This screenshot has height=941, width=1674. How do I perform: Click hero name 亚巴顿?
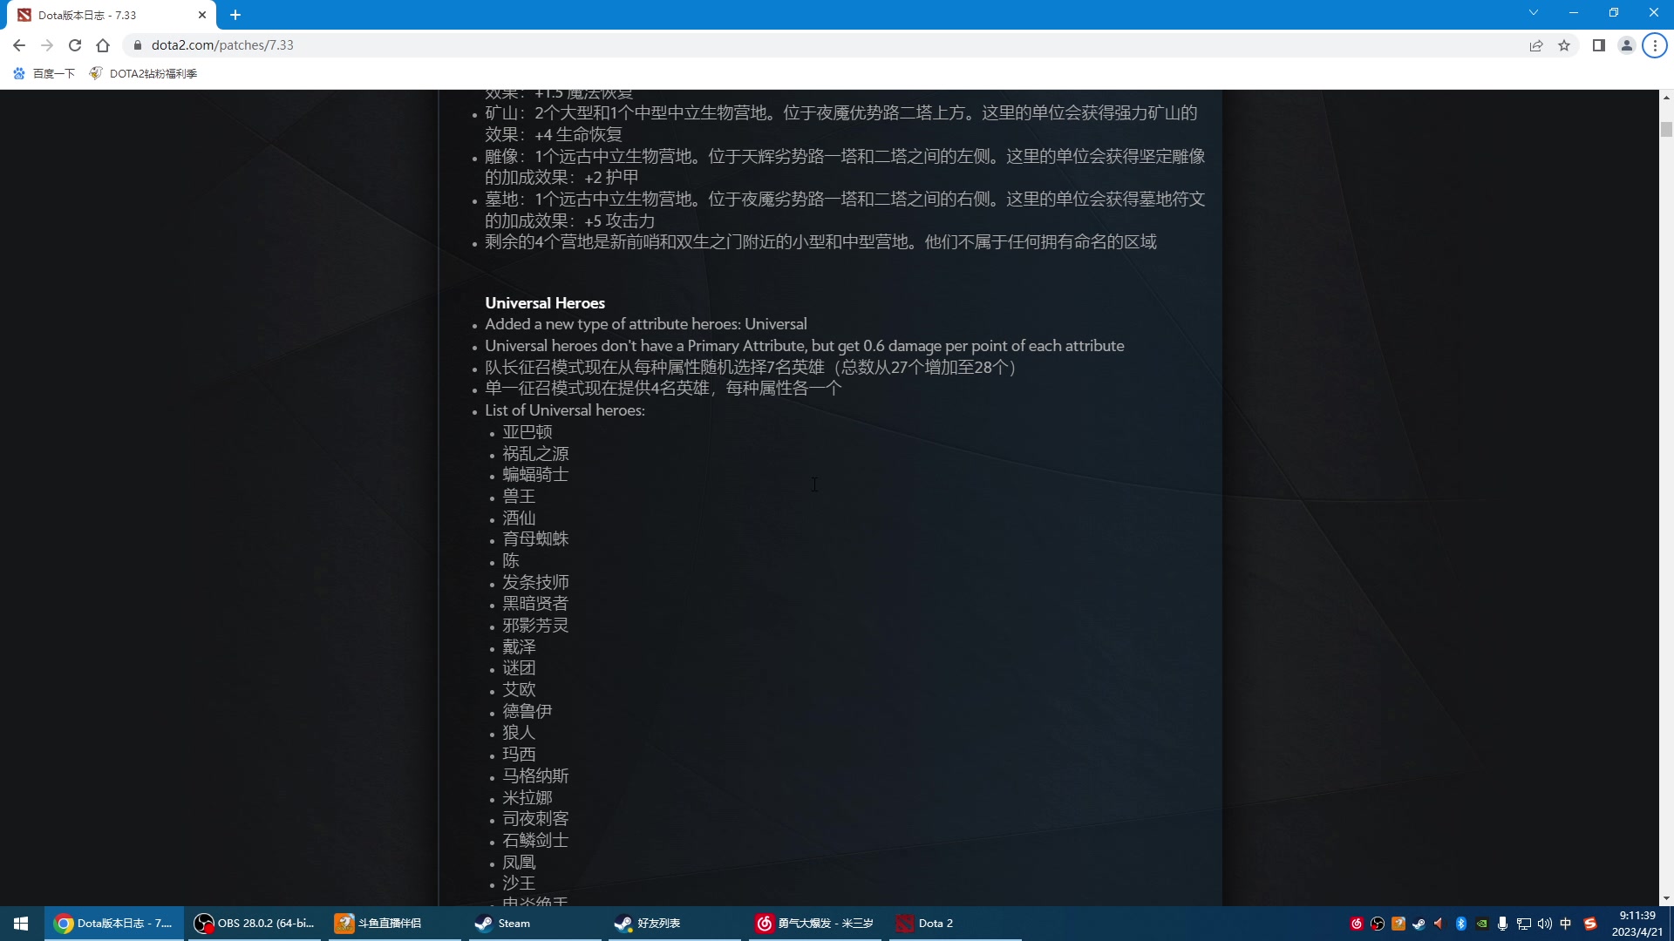click(x=527, y=432)
